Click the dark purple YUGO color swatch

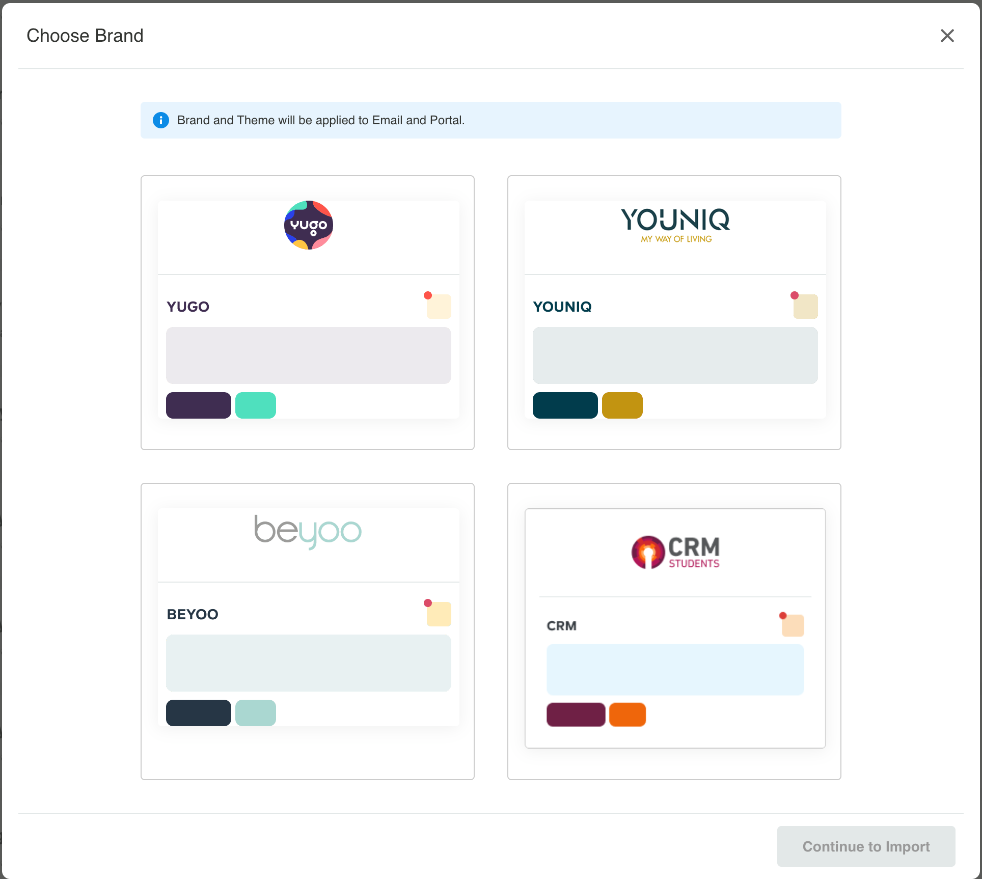(x=198, y=405)
